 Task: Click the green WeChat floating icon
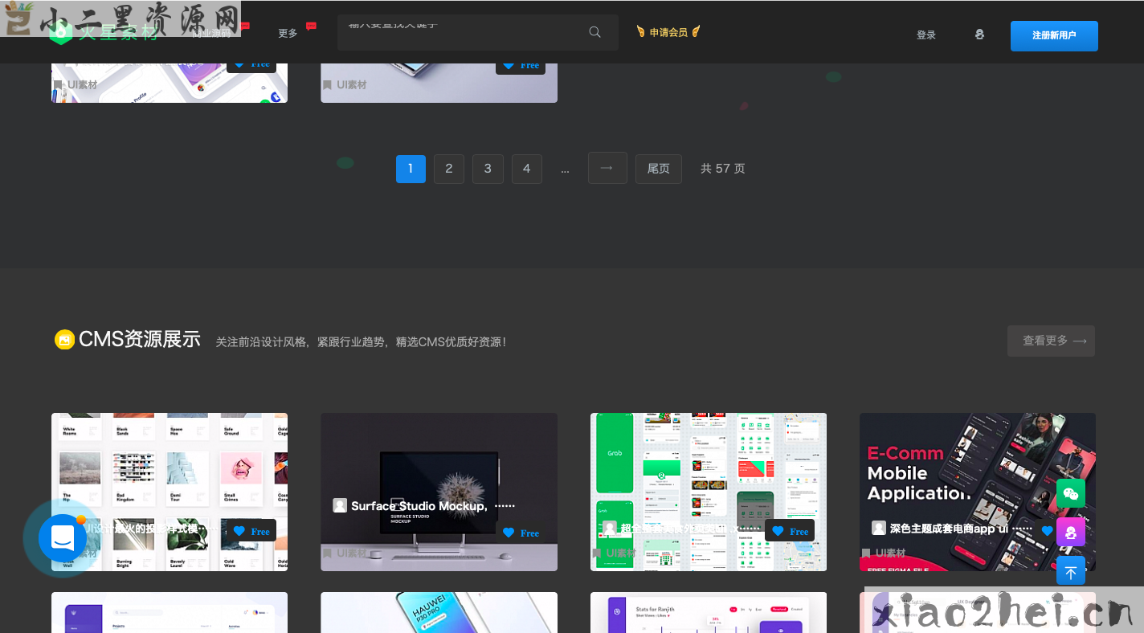click(1071, 493)
